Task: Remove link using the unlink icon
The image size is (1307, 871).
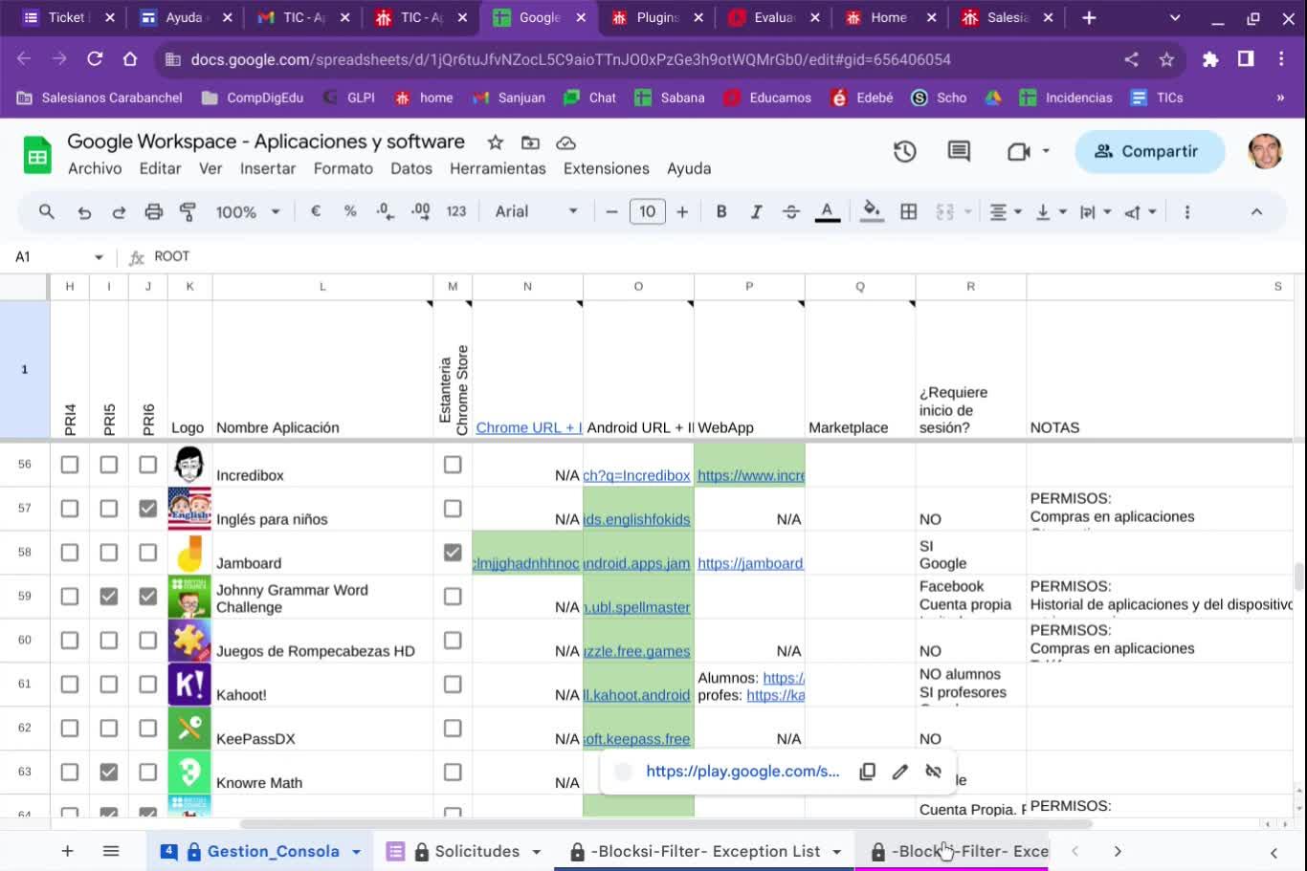Action: point(933,772)
